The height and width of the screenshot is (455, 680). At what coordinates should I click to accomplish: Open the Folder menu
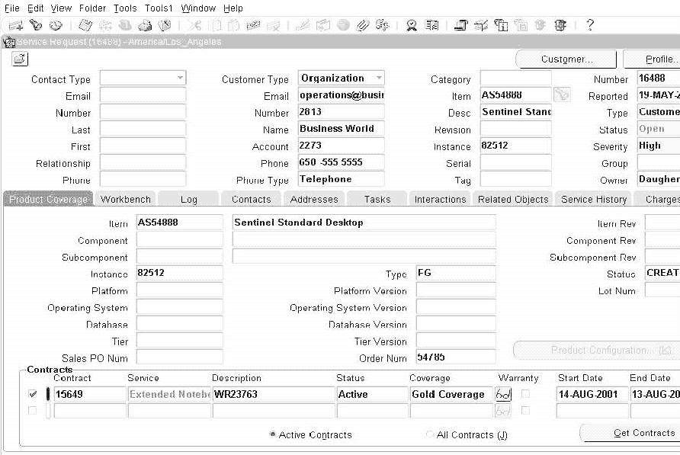click(92, 8)
